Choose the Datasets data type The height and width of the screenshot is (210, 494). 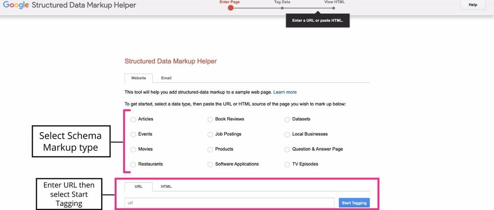(287, 119)
